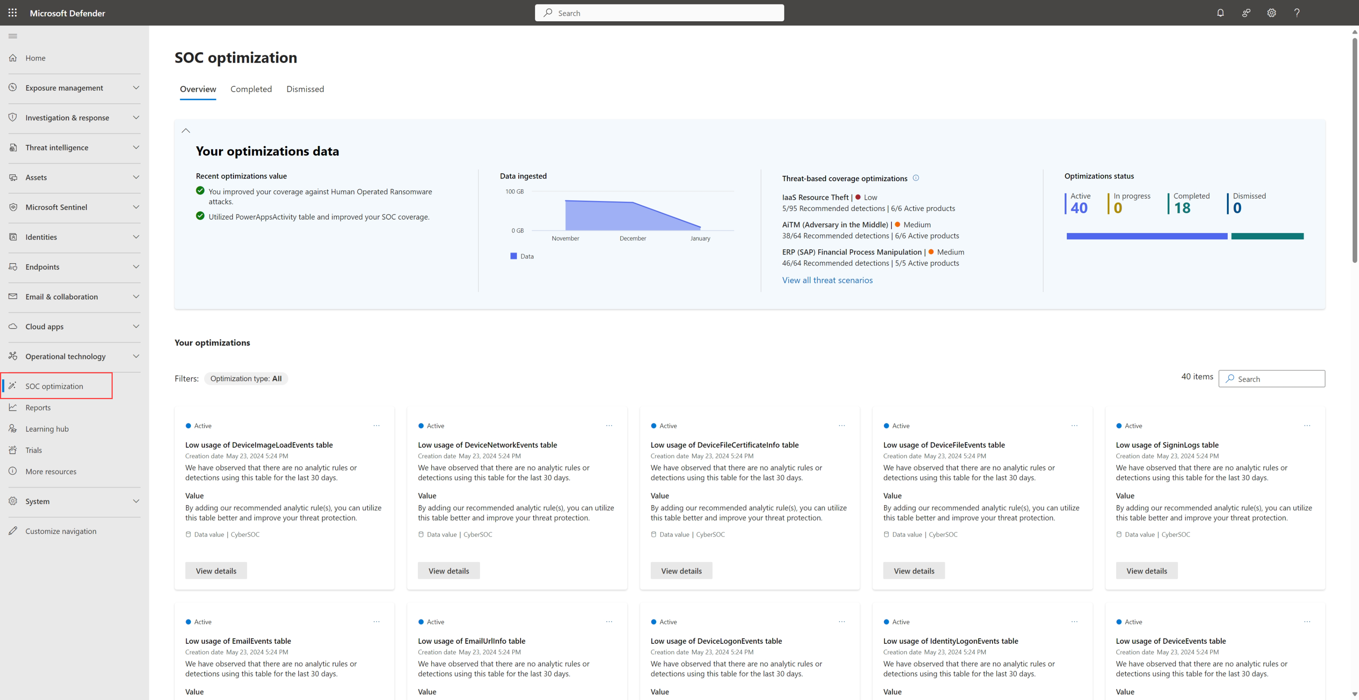Image resolution: width=1359 pixels, height=700 pixels.
Task: Expand the Cloud apps section
Action: [45, 326]
